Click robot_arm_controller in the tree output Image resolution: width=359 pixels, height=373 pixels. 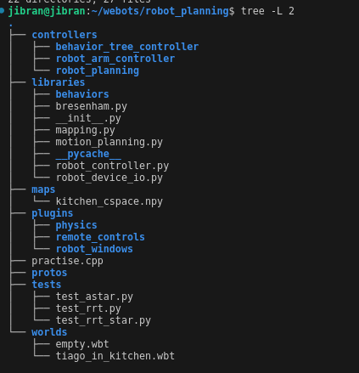115,59
